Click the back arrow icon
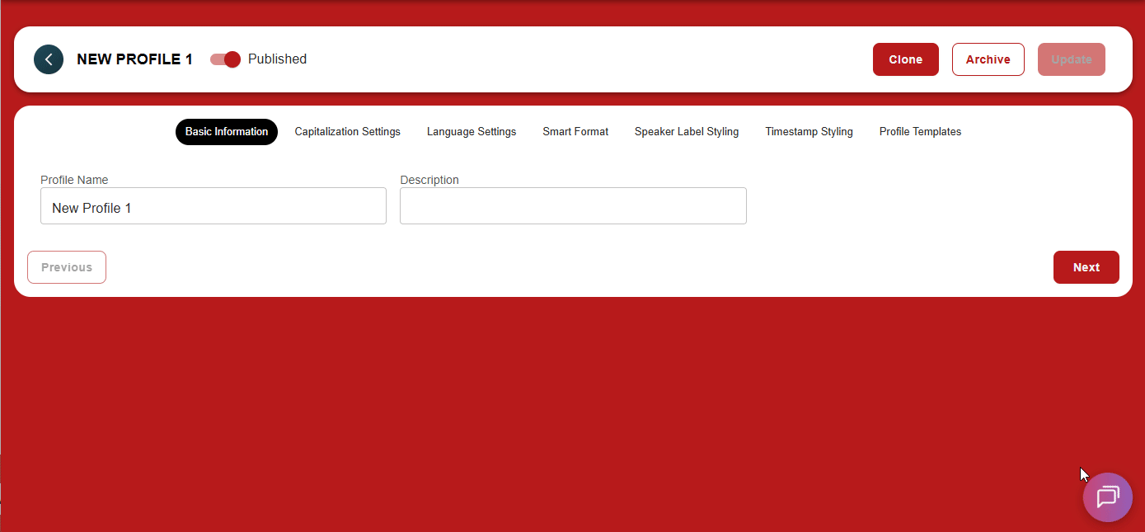The height and width of the screenshot is (532, 1145). pos(49,59)
